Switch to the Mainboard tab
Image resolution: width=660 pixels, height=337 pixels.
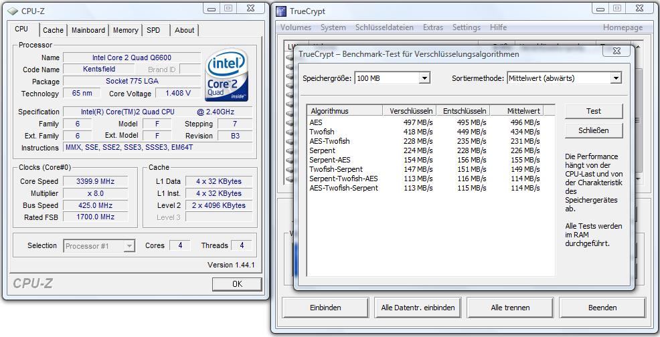tap(88, 30)
